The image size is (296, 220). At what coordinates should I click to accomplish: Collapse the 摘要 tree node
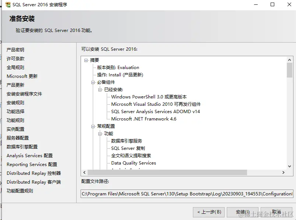[x=87, y=61]
